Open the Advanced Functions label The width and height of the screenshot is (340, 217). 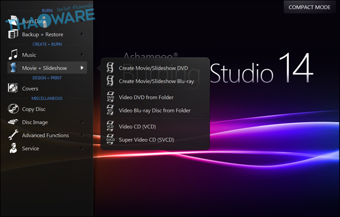coord(46,135)
